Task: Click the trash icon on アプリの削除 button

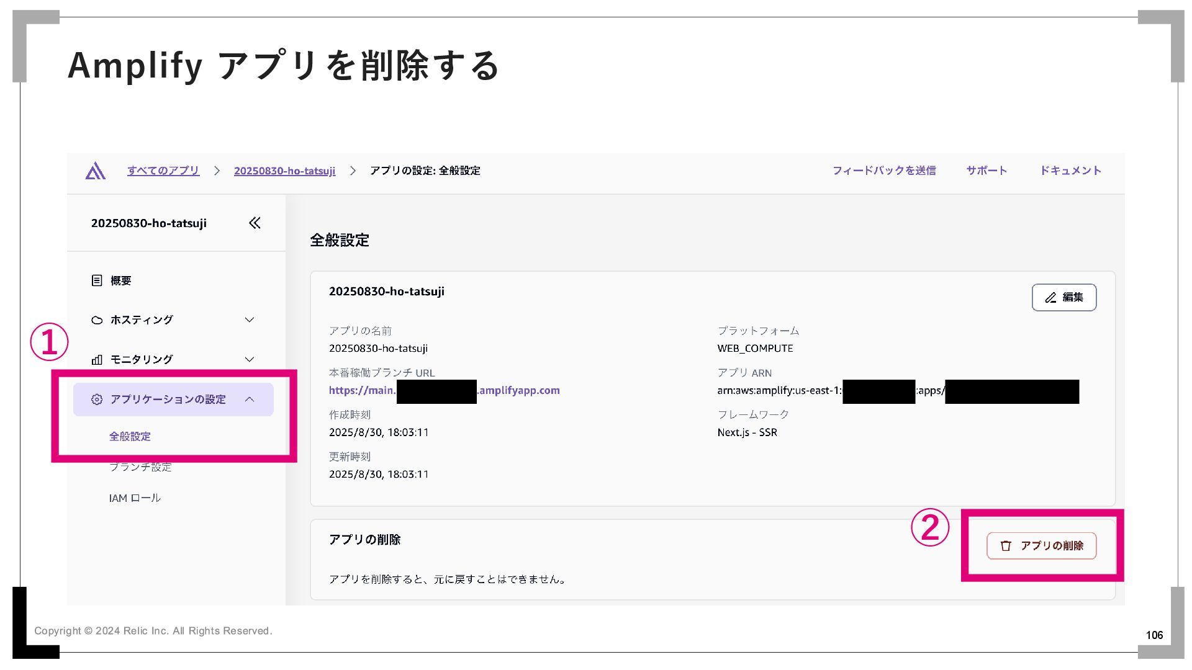Action: coord(1006,546)
